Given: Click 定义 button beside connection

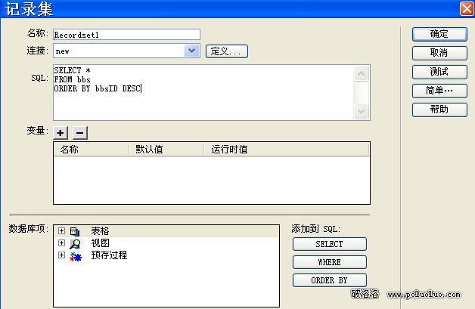Looking at the screenshot, I should 226,51.
